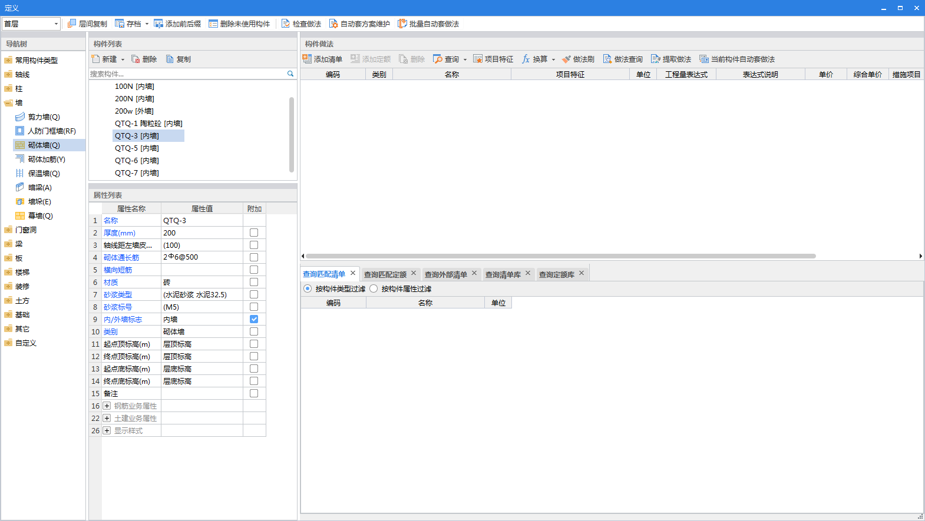Expand 钢筋业务属性 group
This screenshot has width=925, height=521.
click(x=107, y=406)
